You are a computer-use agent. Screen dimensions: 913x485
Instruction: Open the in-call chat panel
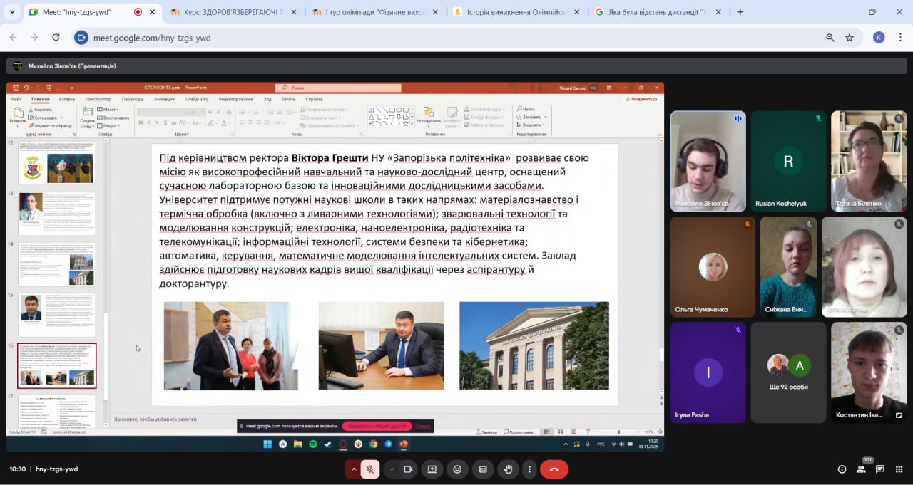(880, 469)
